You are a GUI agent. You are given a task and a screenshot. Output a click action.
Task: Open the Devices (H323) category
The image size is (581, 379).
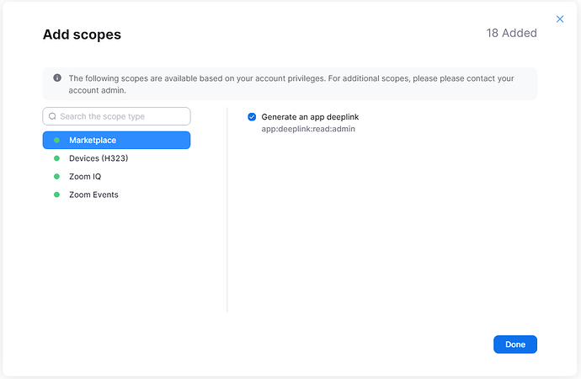coord(99,158)
